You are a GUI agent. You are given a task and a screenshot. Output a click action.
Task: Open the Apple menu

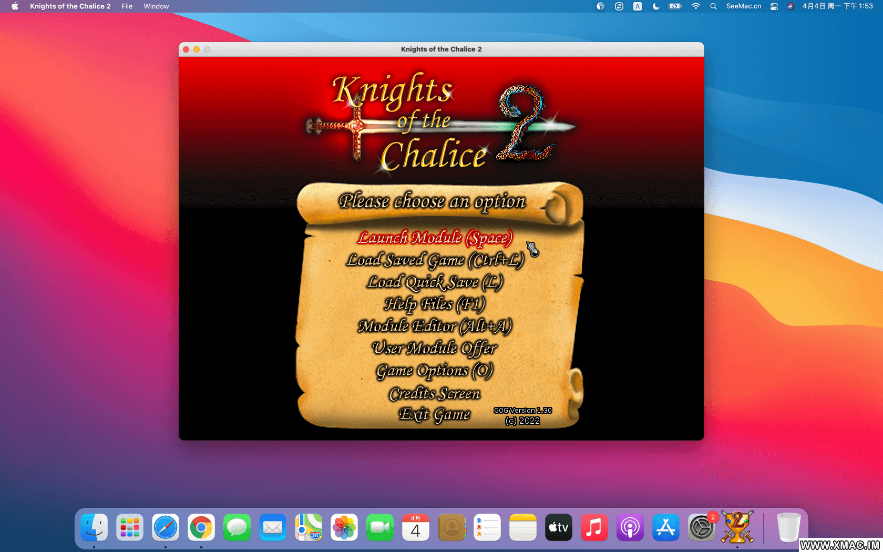(x=15, y=6)
